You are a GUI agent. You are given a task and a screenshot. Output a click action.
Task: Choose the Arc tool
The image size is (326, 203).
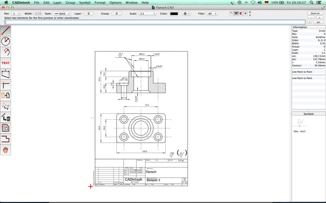click(6, 52)
